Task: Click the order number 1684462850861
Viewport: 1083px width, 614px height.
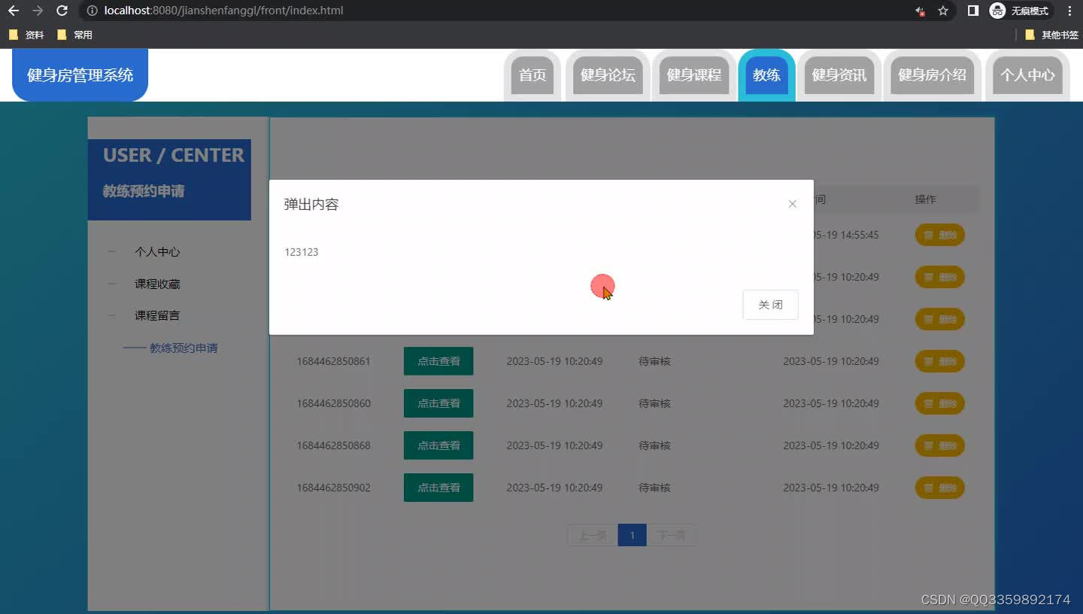Action: tap(334, 361)
